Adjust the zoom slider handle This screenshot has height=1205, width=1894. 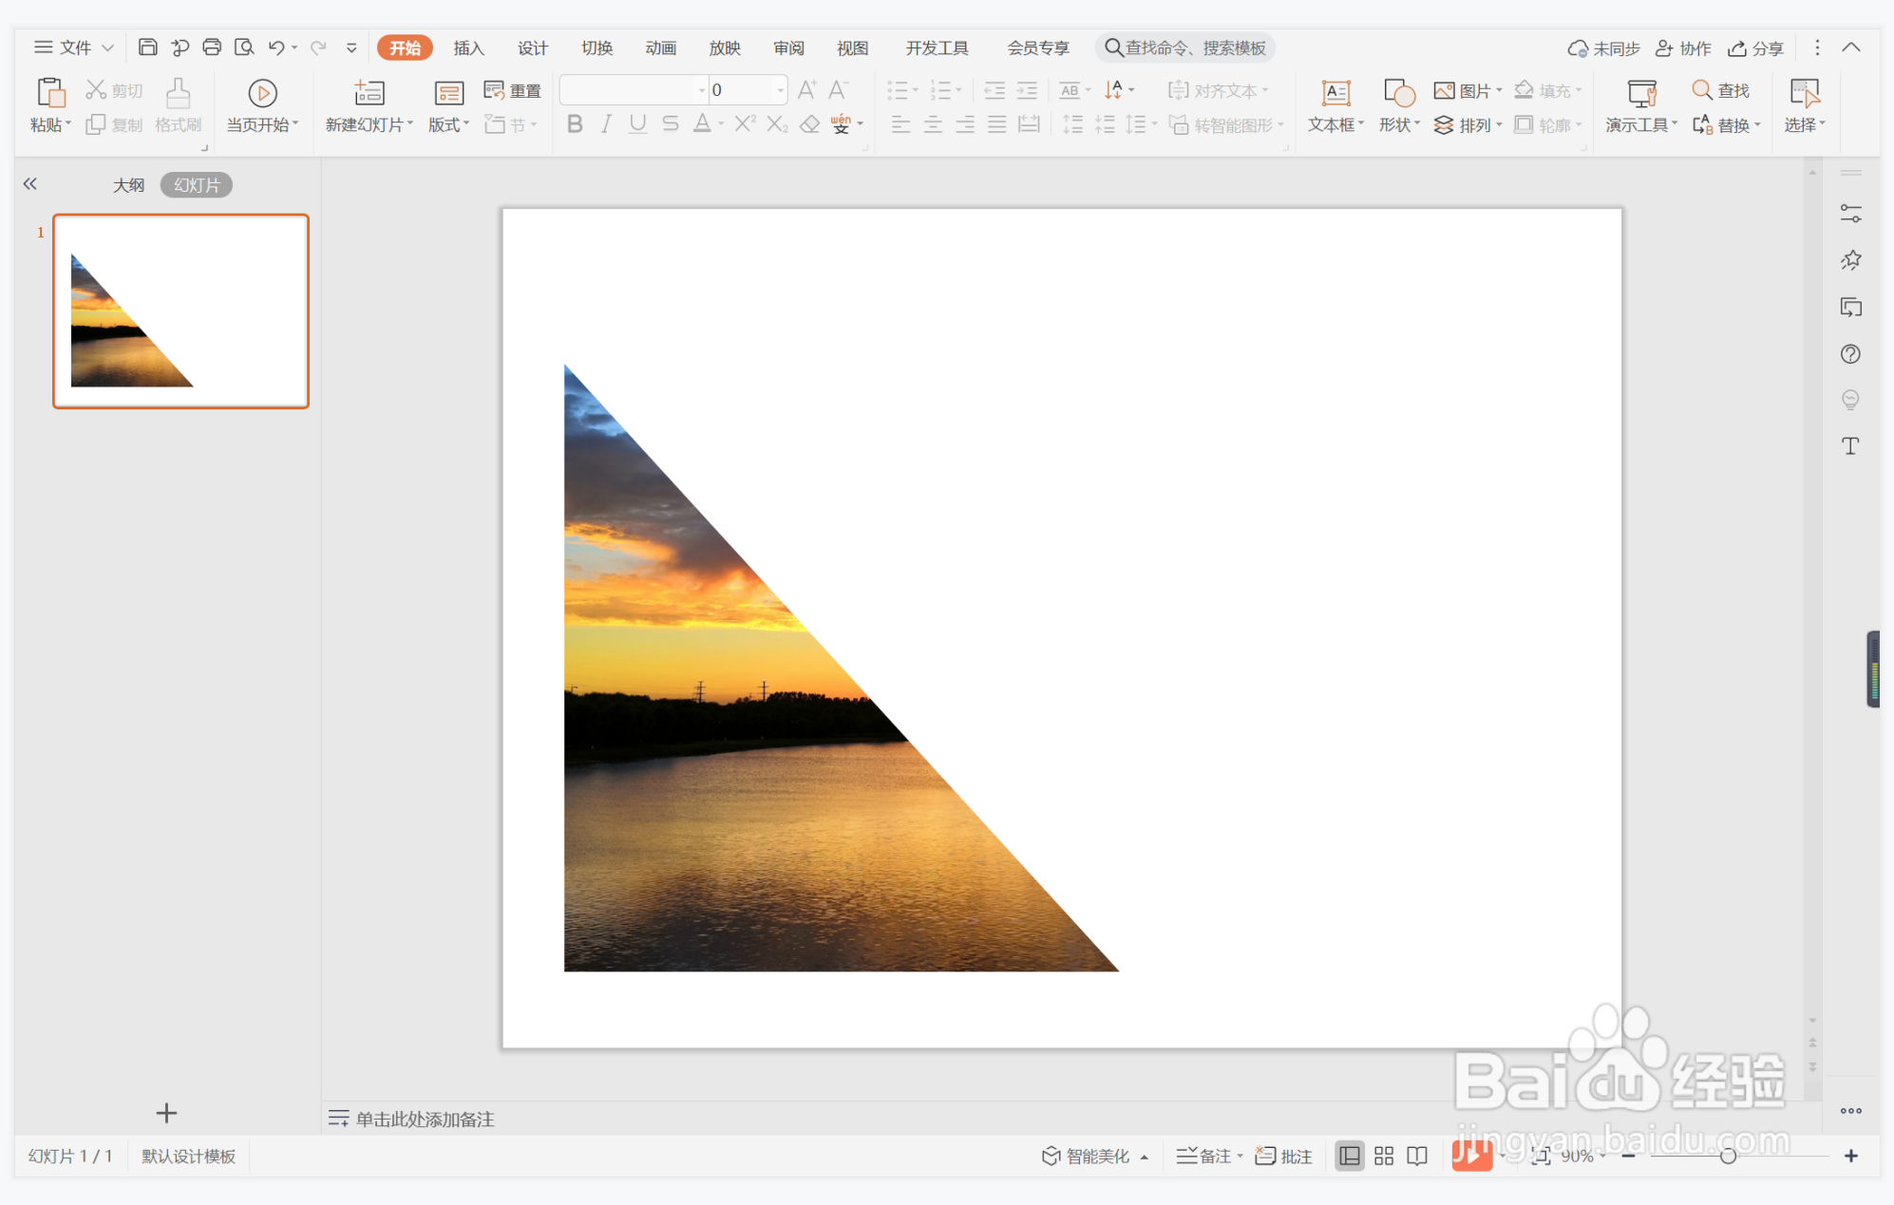(x=1728, y=1156)
